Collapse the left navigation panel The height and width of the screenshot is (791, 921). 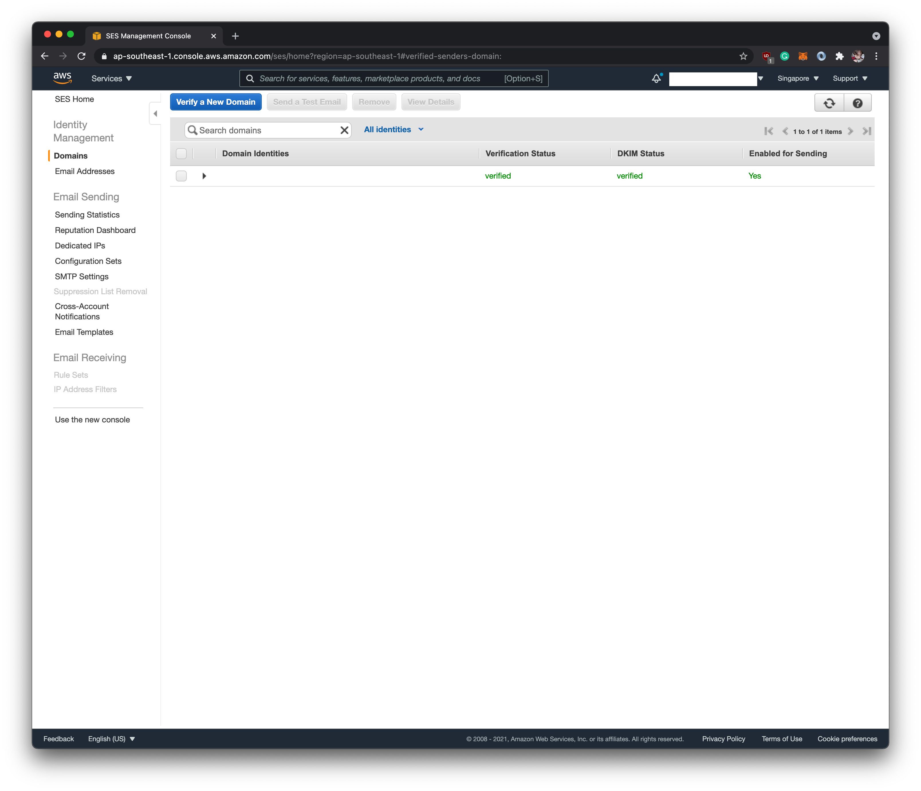click(x=155, y=114)
